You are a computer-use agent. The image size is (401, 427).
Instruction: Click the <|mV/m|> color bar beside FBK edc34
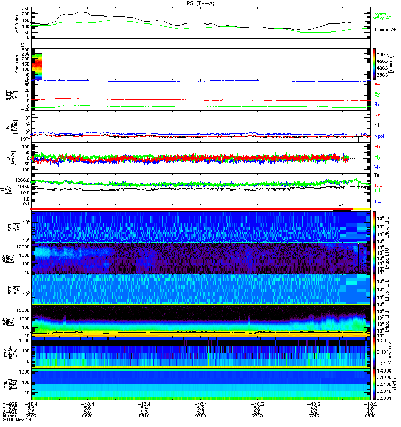click(375, 353)
